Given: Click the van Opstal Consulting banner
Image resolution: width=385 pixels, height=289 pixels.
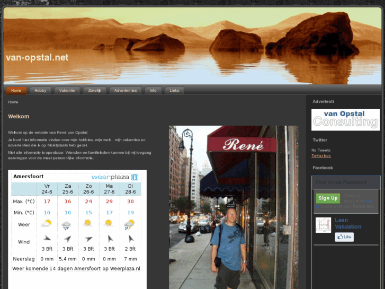Looking at the screenshot, I should (x=345, y=120).
